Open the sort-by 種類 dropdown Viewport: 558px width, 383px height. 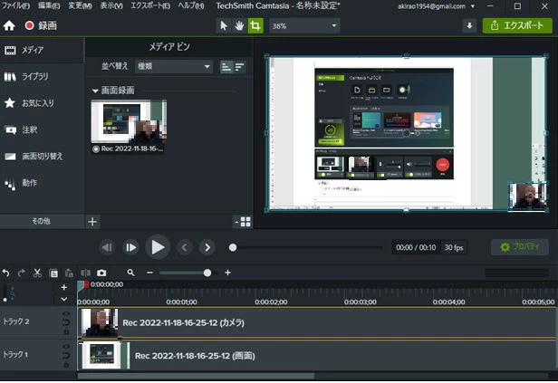(x=173, y=67)
